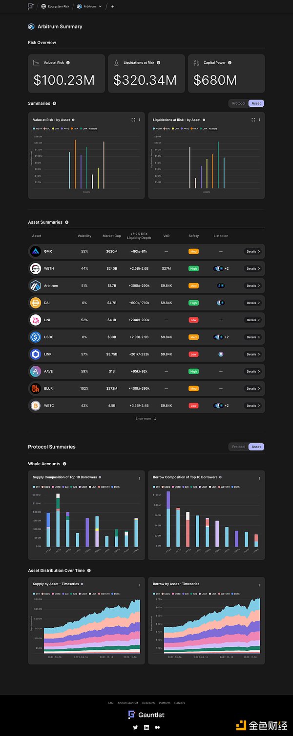Click Details button for WBTC row
Viewport: 293px width, 736px height.
tap(253, 405)
